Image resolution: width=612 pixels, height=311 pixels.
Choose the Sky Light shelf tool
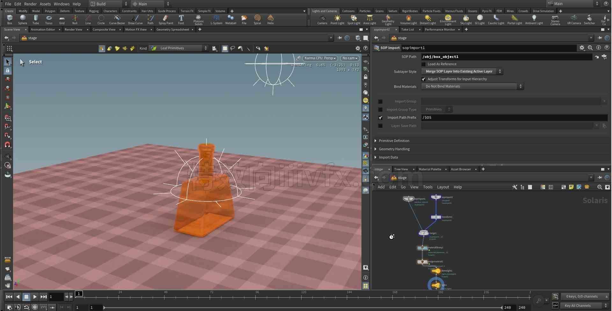tap(466, 19)
